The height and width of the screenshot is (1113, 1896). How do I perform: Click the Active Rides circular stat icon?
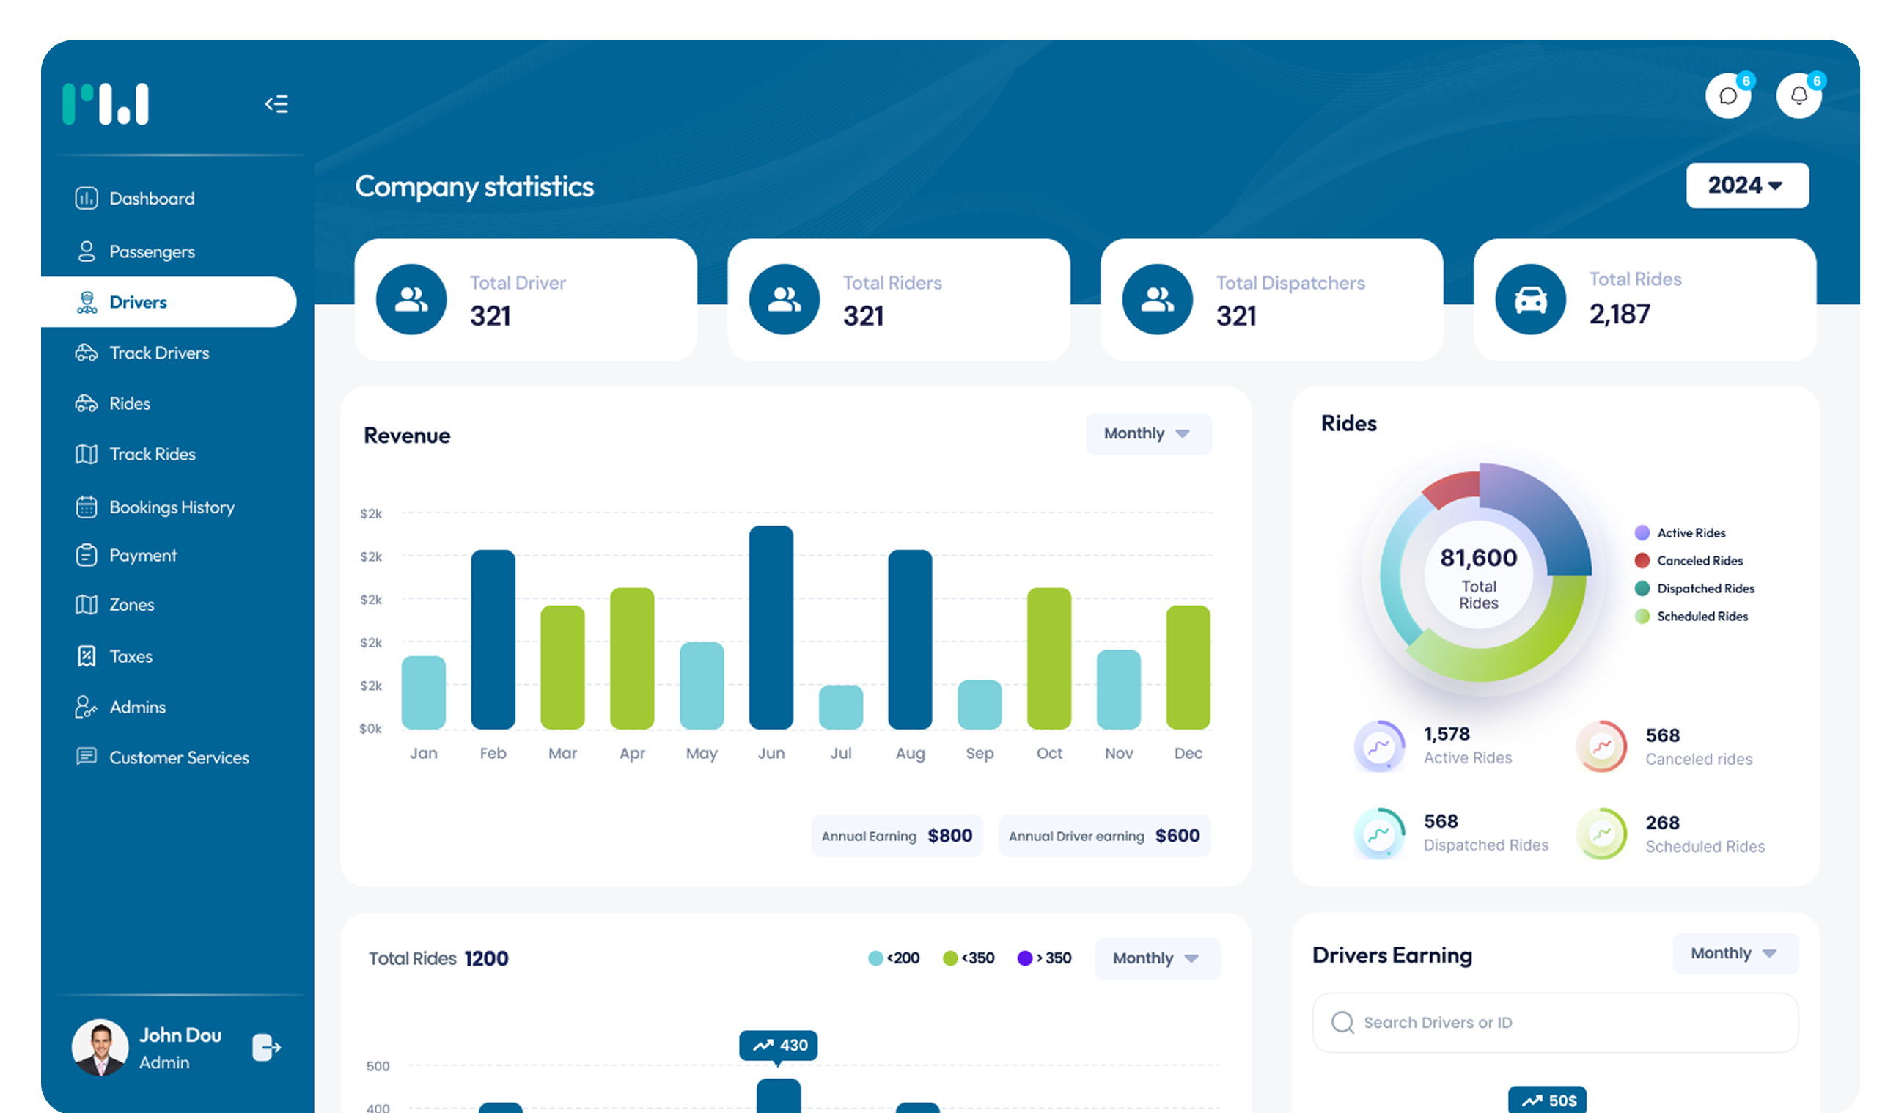tap(1378, 746)
